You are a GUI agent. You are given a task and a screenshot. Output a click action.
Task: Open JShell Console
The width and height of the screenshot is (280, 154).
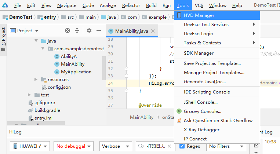pos(217,102)
